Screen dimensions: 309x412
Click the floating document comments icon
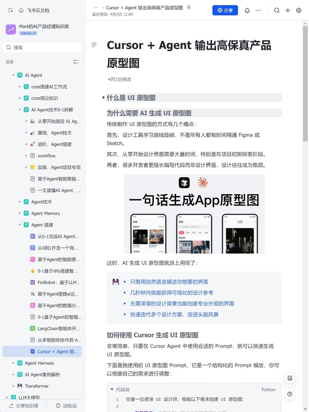[x=290, y=379]
